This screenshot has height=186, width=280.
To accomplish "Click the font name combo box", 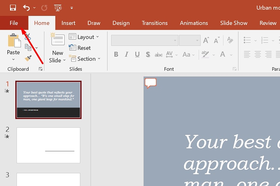I will pos(145,40).
